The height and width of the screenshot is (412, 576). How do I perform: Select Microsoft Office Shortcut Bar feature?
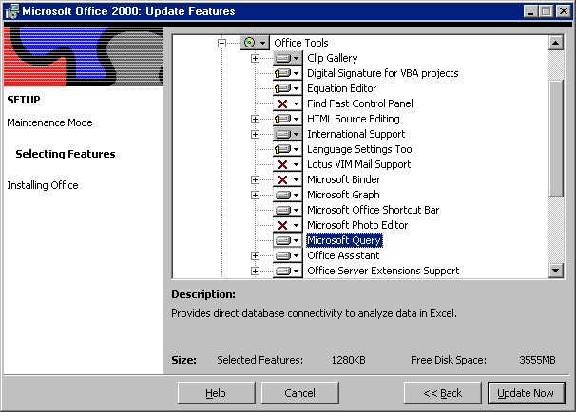coord(373,210)
